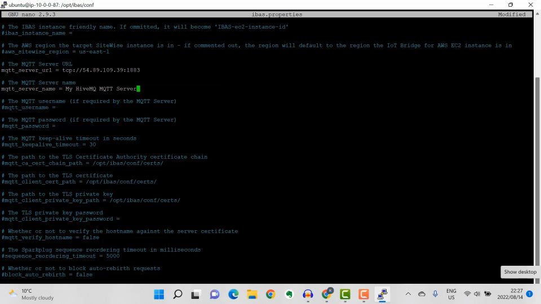The image size is (541, 304).
Task: Open the green Camtasia taskbar icon
Action: click(x=345, y=294)
